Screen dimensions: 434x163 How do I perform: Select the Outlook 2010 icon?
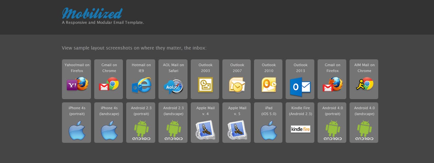(x=269, y=85)
